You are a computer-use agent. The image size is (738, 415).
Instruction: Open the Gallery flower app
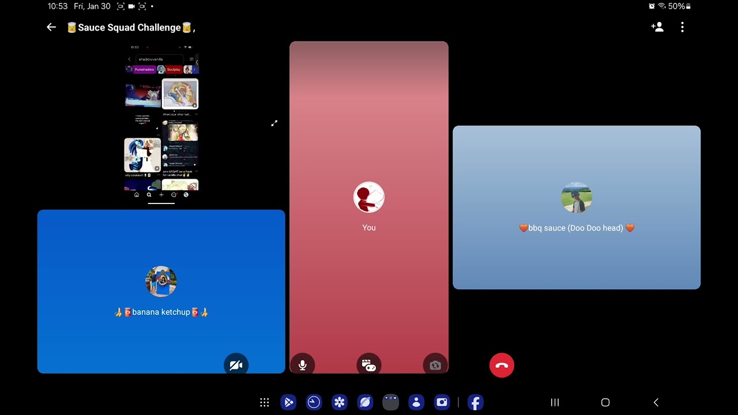(x=340, y=402)
